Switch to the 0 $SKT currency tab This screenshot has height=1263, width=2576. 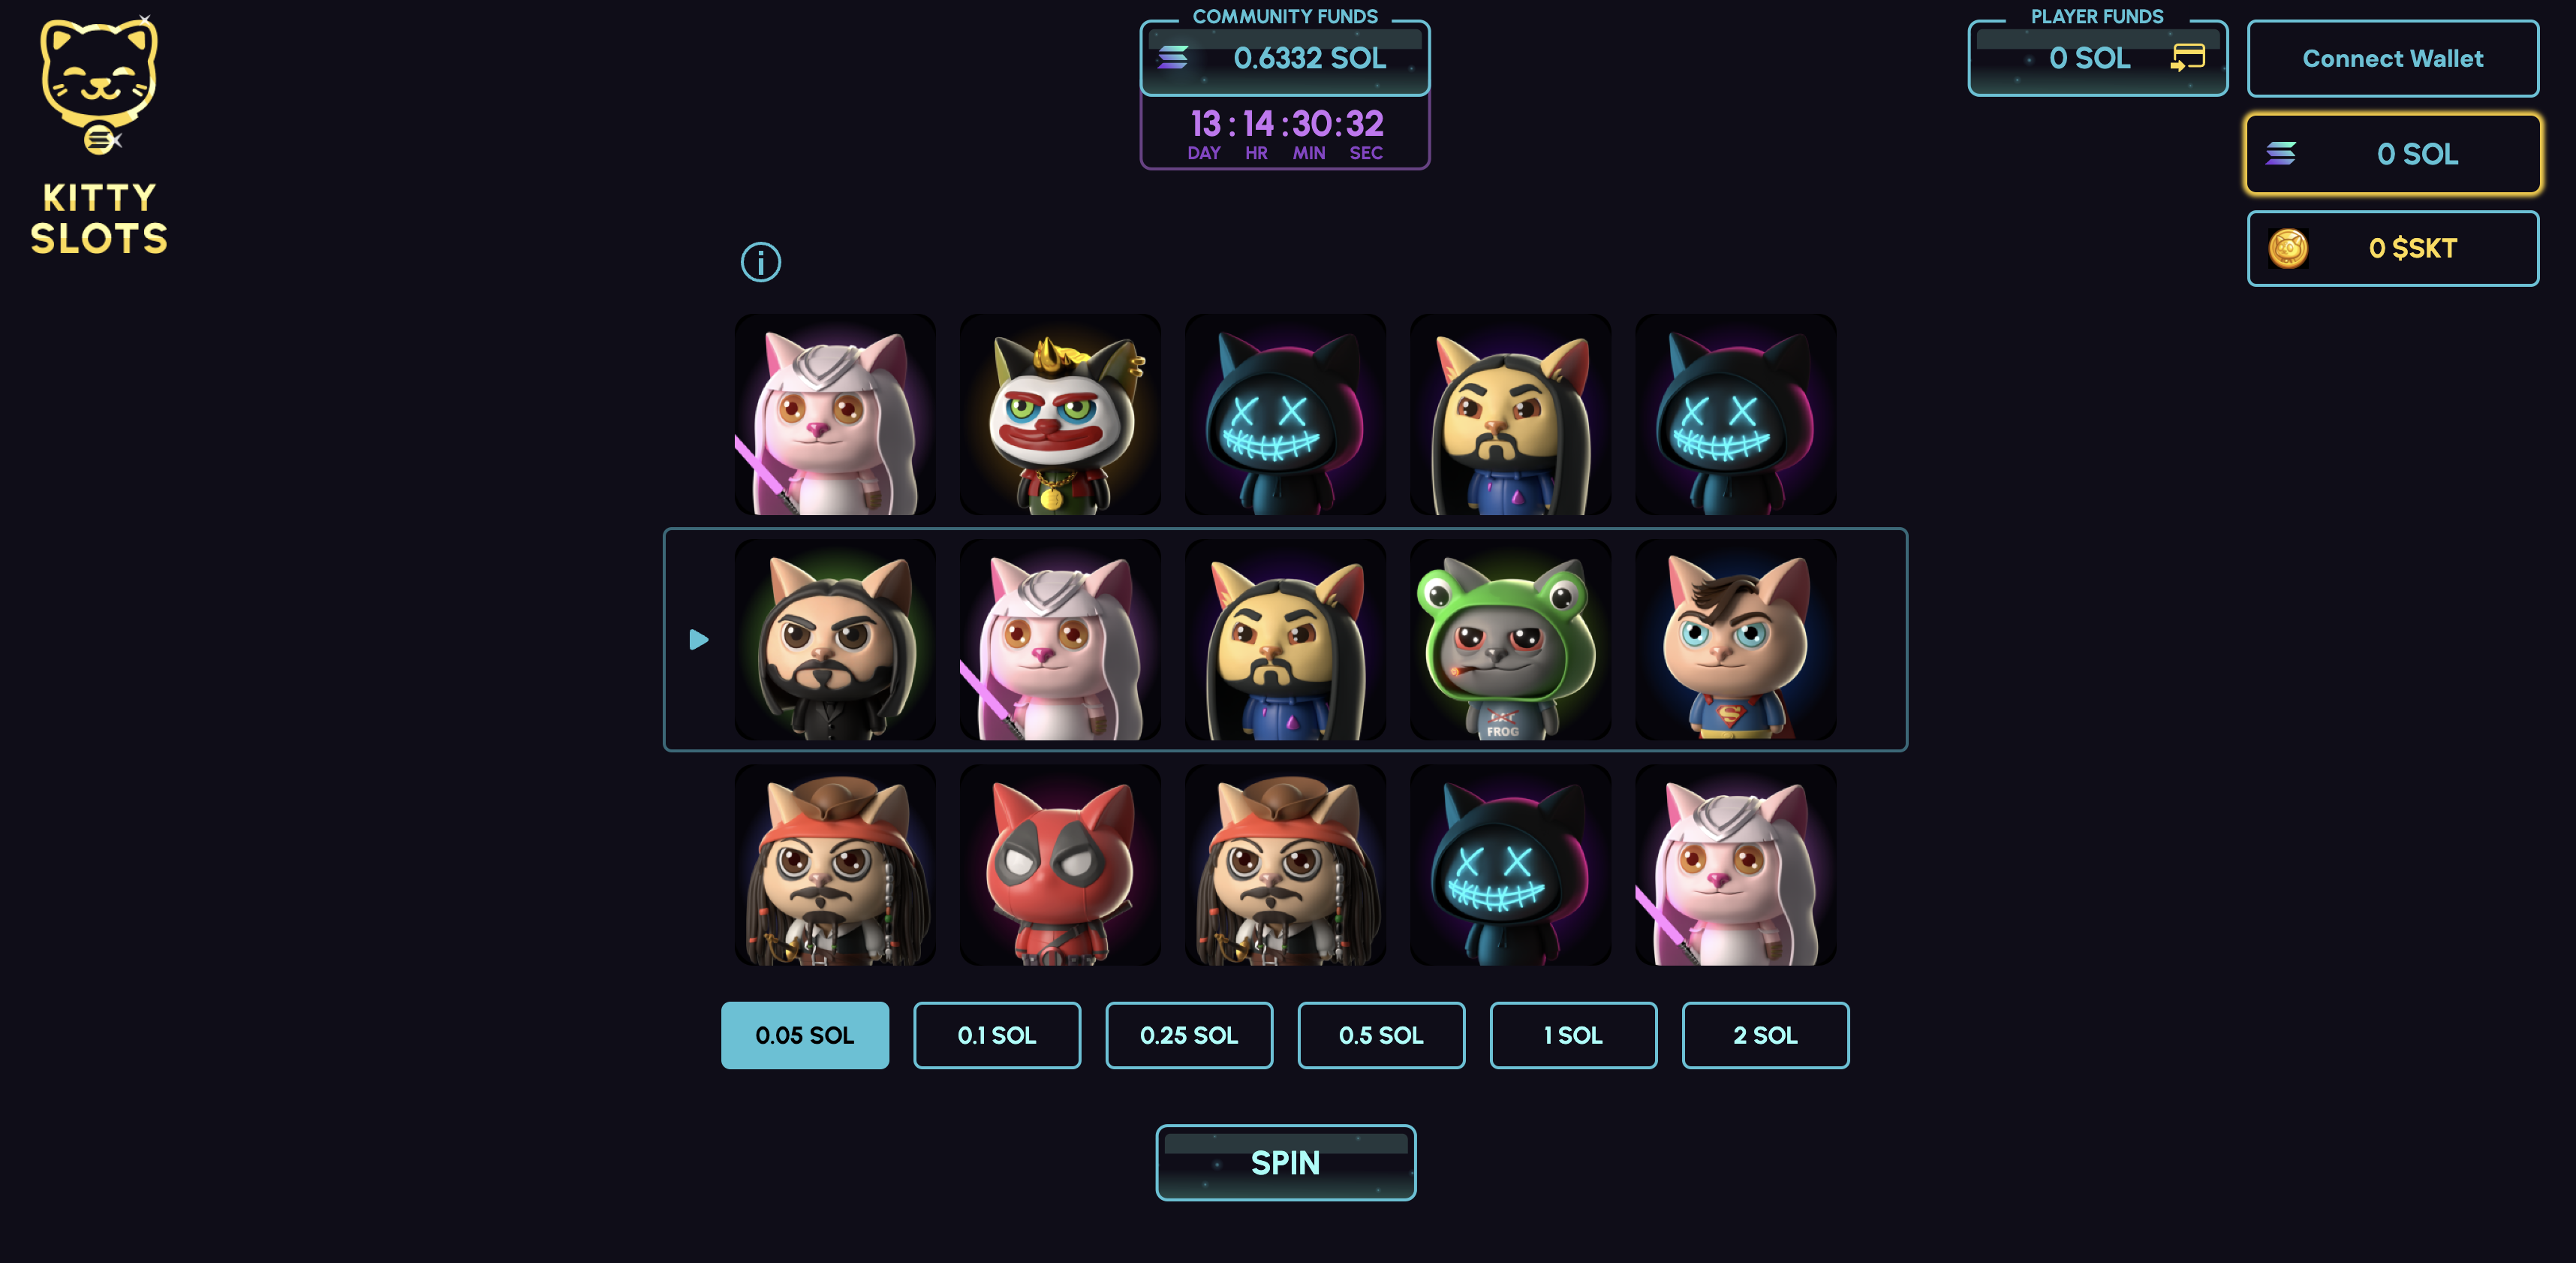(2392, 249)
